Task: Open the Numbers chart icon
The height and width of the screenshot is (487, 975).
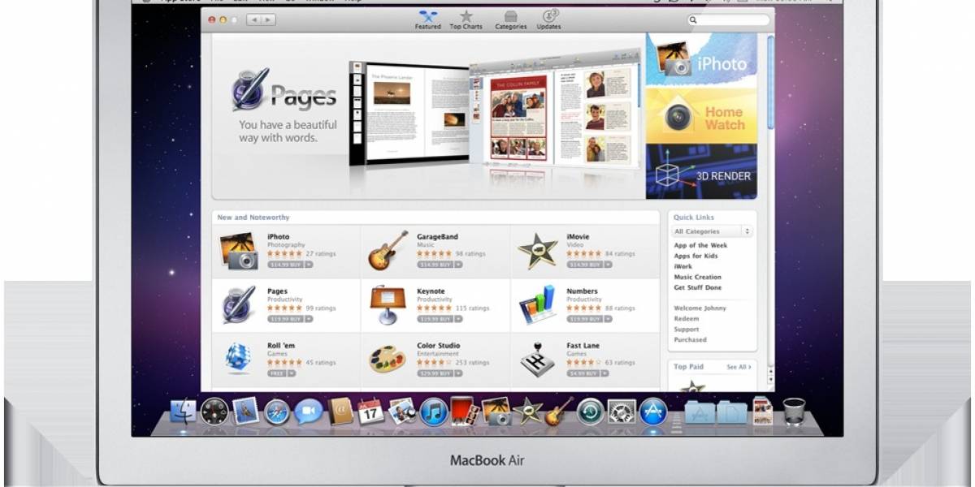Action: pos(538,304)
